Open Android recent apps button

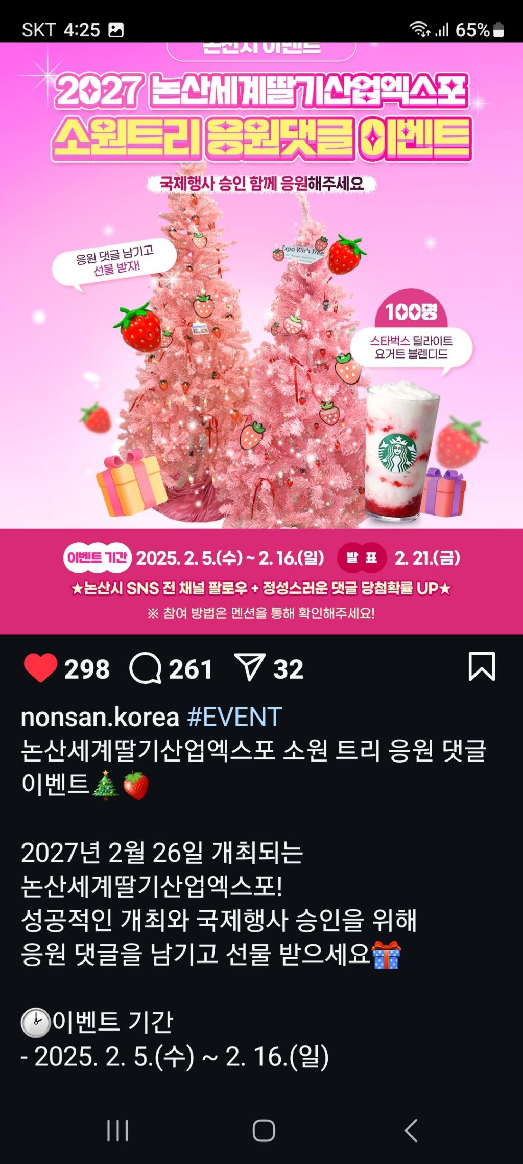117,1130
